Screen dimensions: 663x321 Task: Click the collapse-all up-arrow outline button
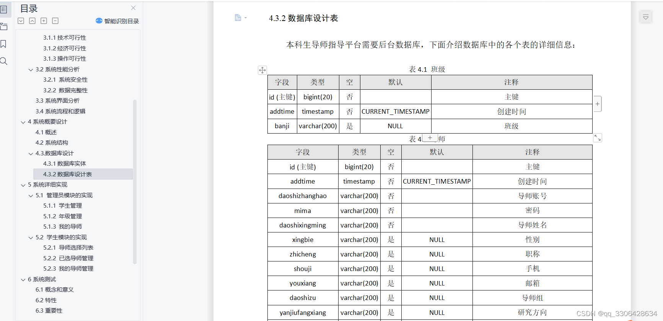pos(33,21)
